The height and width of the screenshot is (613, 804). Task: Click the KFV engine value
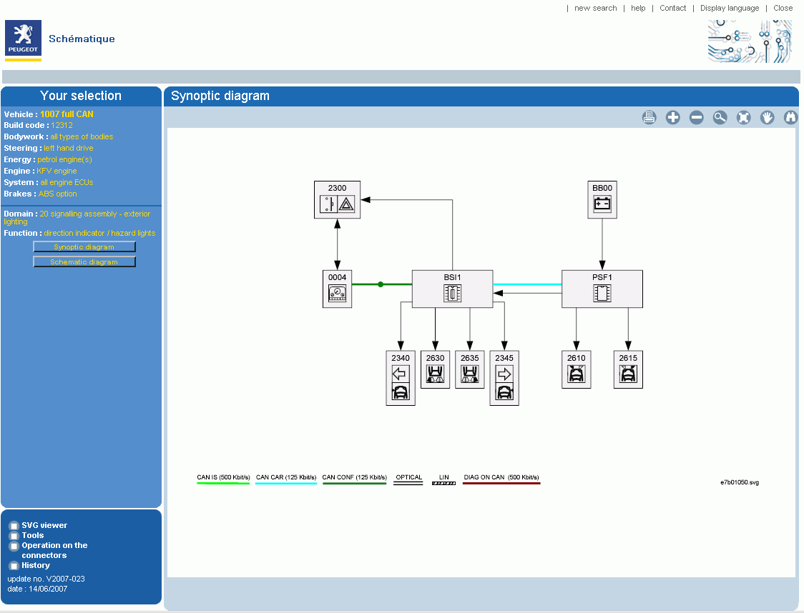[57, 171]
